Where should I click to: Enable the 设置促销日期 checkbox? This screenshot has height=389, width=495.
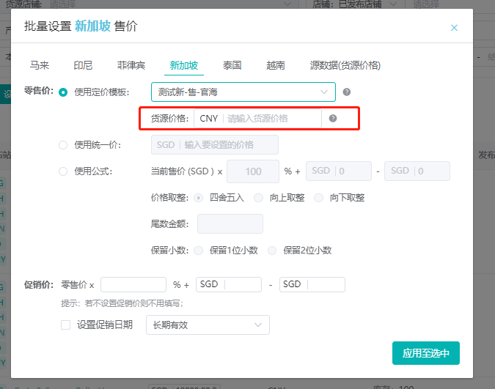point(65,325)
